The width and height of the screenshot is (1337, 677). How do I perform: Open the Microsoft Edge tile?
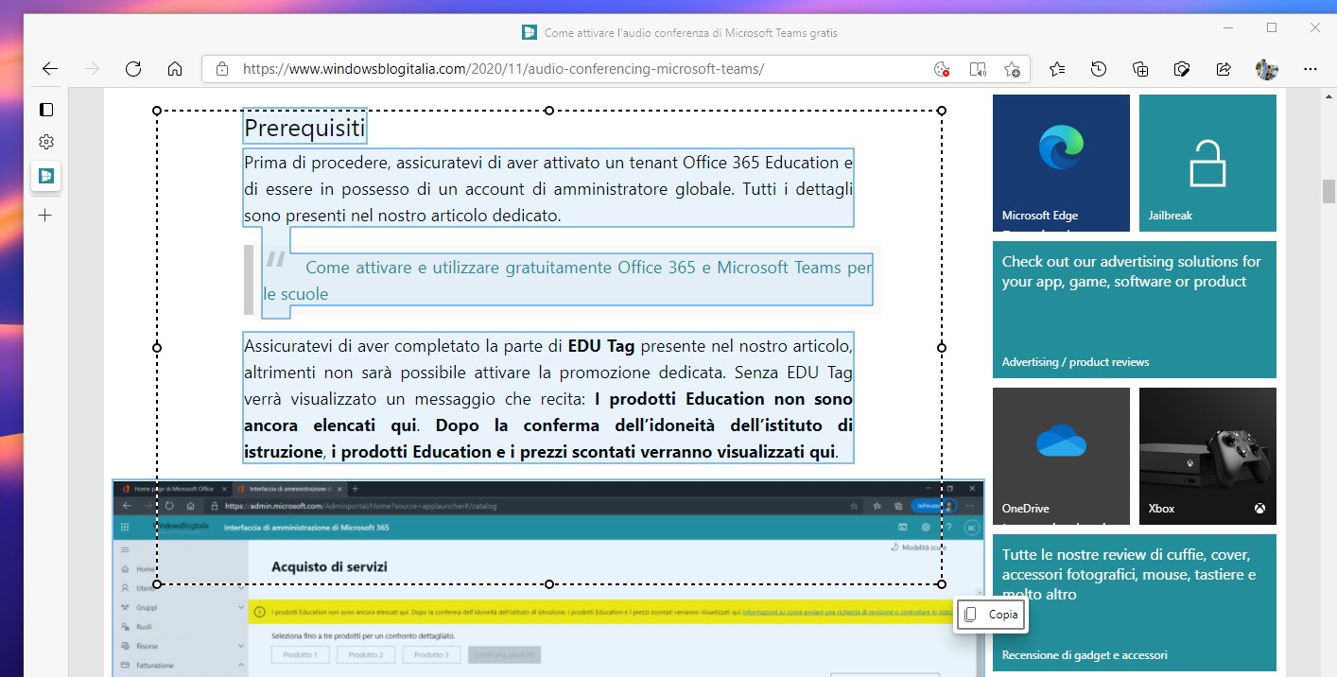tap(1061, 163)
